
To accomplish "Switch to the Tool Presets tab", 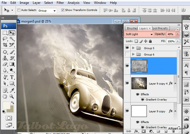I will [160, 28].
